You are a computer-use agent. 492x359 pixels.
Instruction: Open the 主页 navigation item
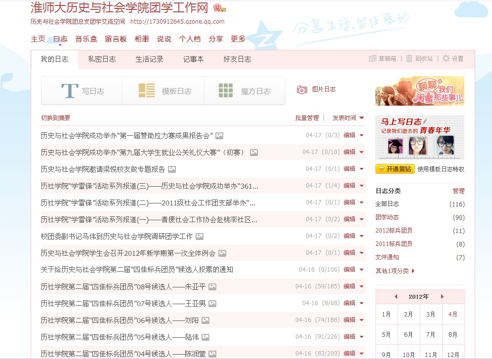tap(38, 39)
